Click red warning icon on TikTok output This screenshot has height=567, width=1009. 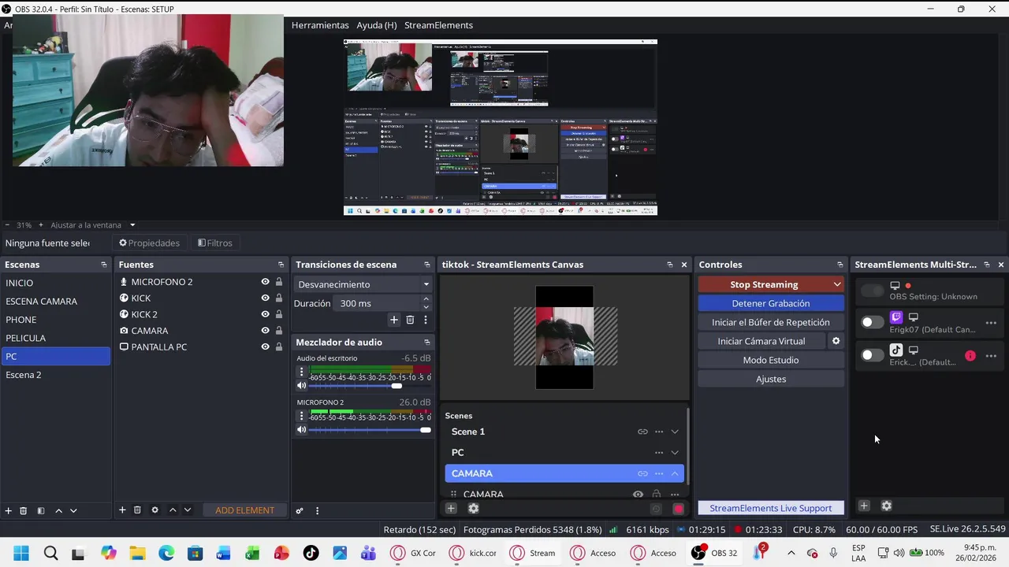(970, 356)
